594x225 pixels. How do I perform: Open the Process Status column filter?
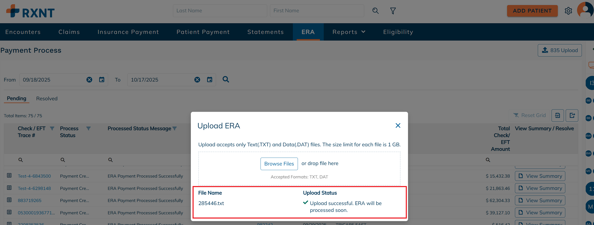[88, 128]
